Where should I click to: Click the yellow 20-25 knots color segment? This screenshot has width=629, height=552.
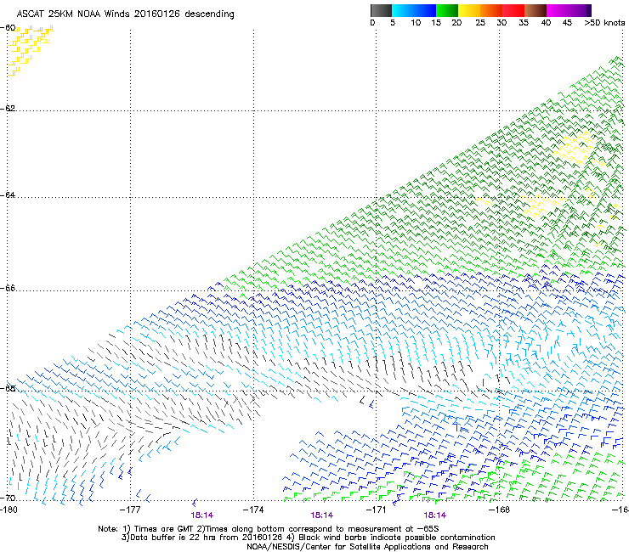pos(469,10)
